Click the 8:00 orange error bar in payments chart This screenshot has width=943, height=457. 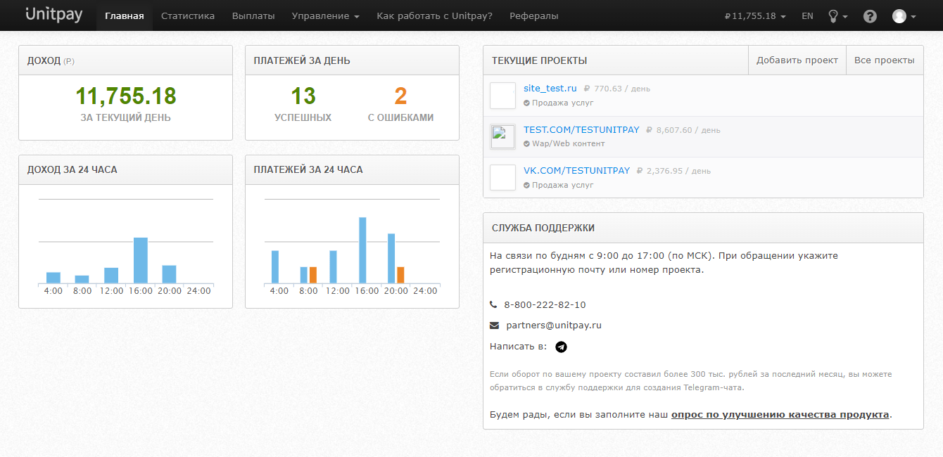coord(313,275)
